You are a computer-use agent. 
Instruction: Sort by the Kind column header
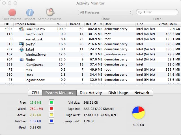point(146,24)
